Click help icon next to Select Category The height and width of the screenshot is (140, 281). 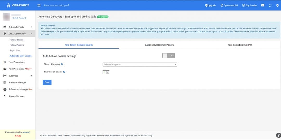[x=62, y=64]
